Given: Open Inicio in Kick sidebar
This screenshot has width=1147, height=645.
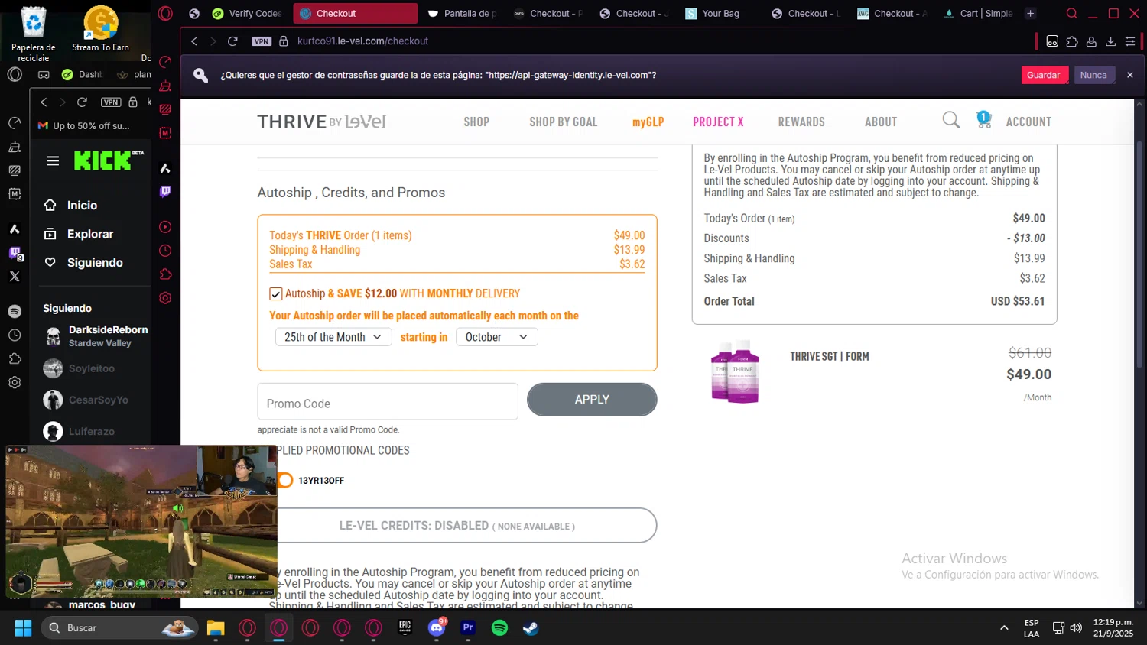Looking at the screenshot, I should [x=81, y=206].
